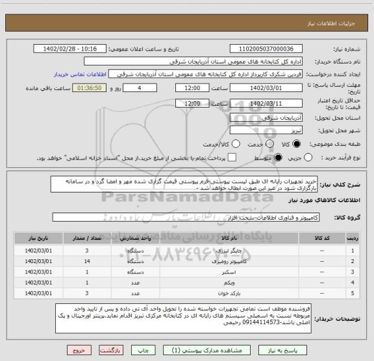Click the remaining days field showing 4
This screenshot has width=374, height=361.
click(140, 88)
